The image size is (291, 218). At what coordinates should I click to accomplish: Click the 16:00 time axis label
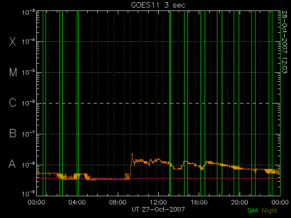pos(199,202)
